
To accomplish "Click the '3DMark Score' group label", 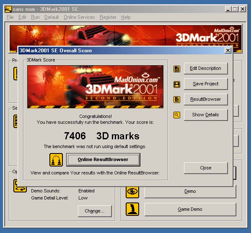I will pyautogui.click(x=41, y=60).
